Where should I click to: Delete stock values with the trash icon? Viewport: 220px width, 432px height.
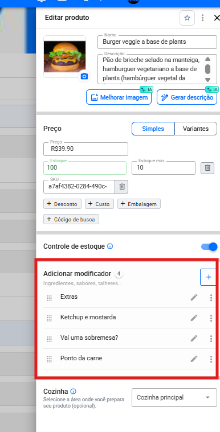[x=207, y=168]
